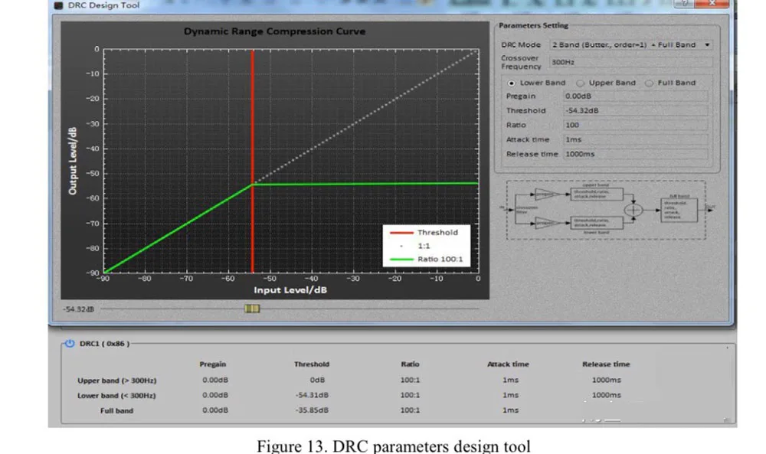
Task: Click the Threshold -54.32dB field
Action: (x=635, y=110)
